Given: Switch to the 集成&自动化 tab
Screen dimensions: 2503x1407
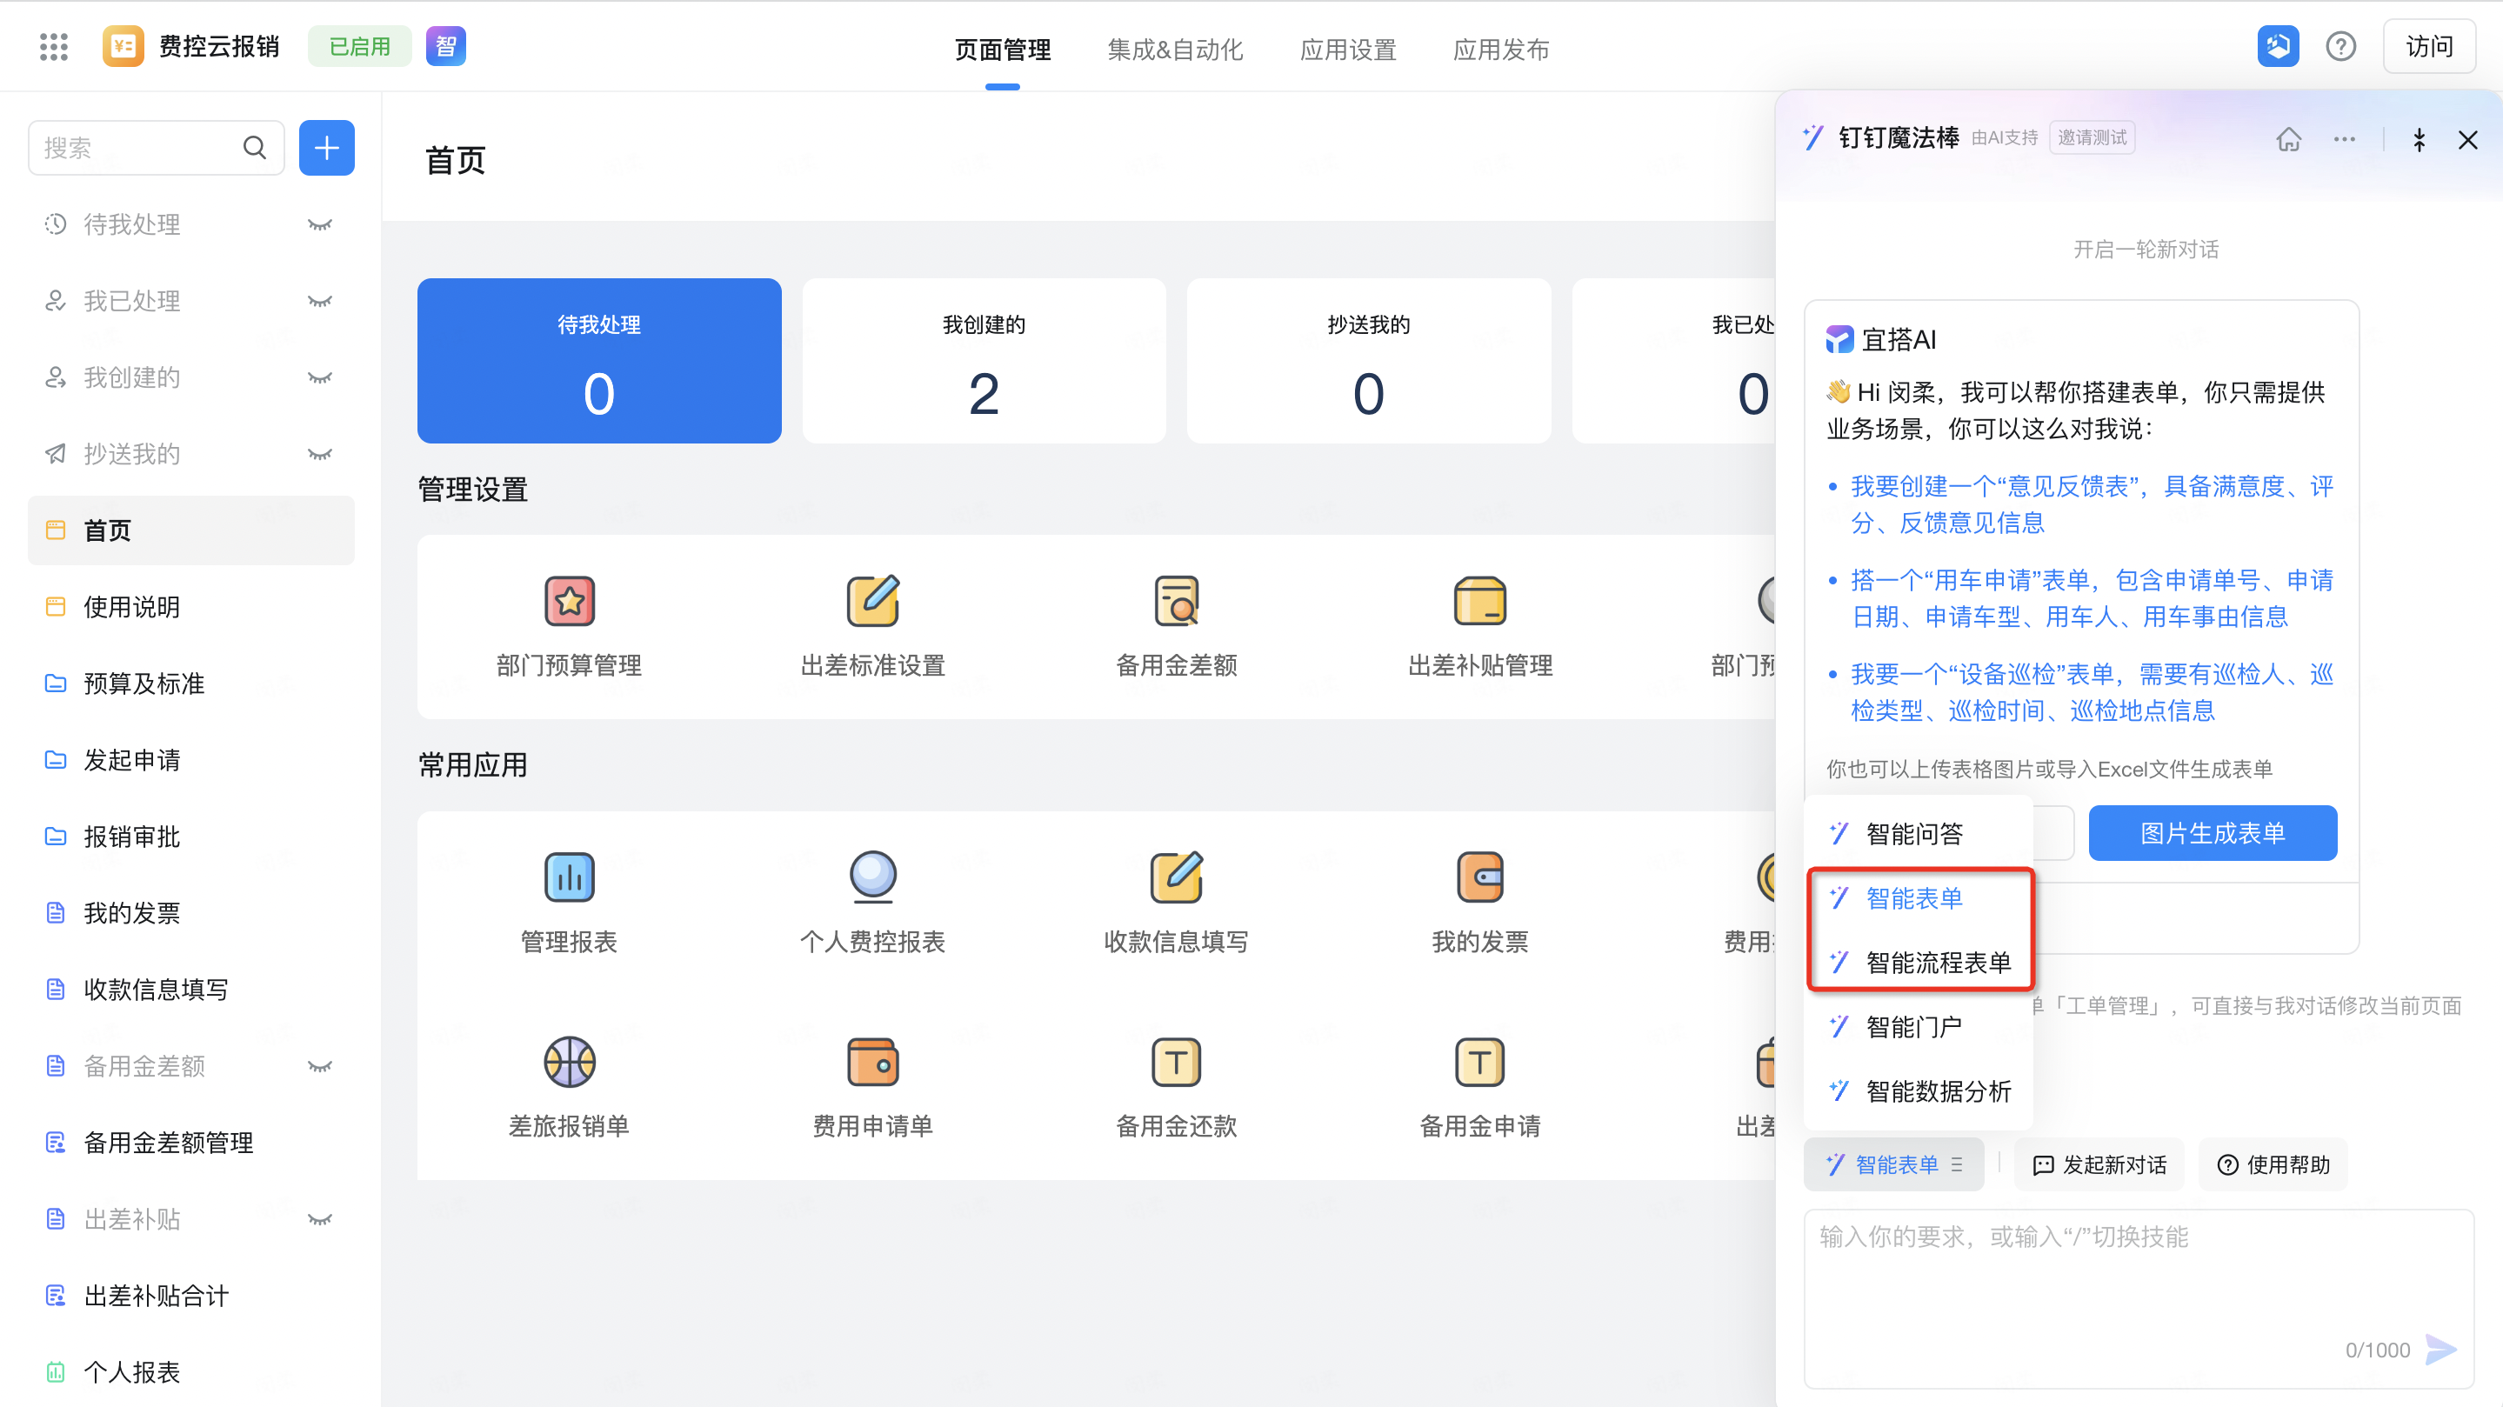Looking at the screenshot, I should coord(1175,50).
